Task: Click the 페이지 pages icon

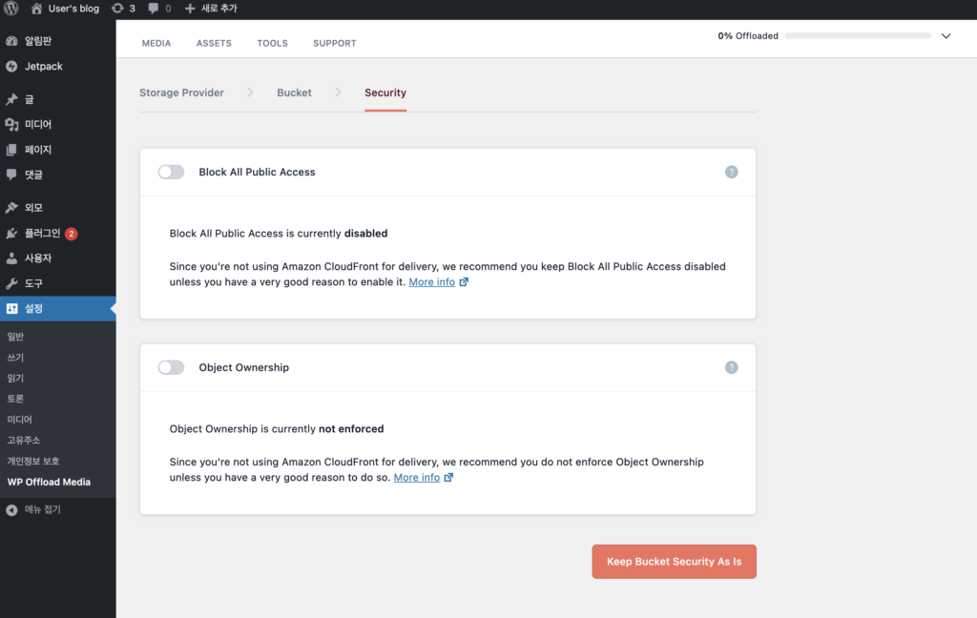Action: tap(11, 150)
